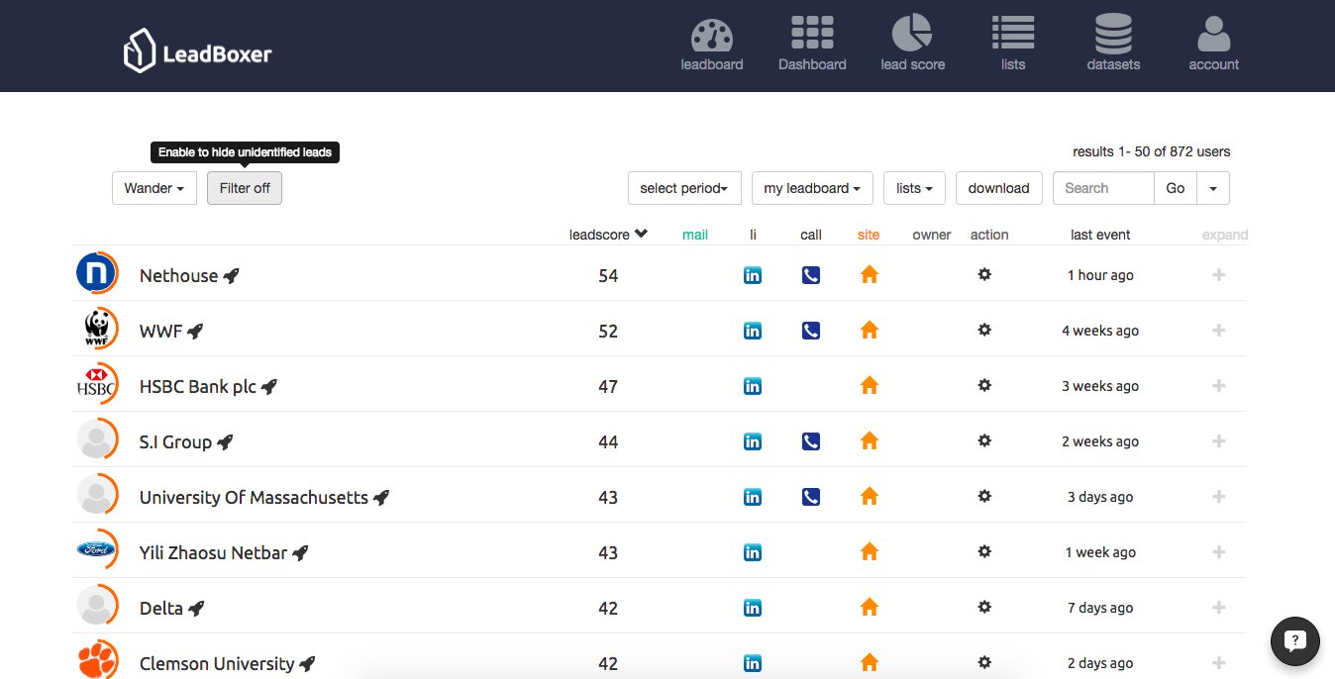Click the site column header

(x=869, y=235)
